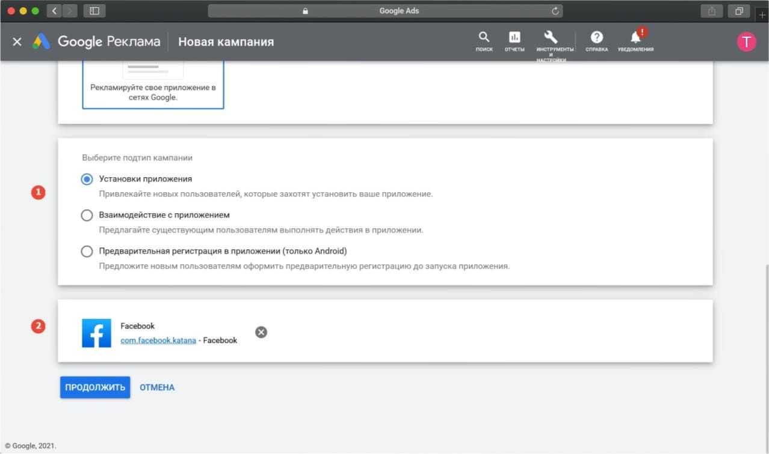
Task: Open Tools and Settings wrench icon
Action: pyautogui.click(x=551, y=37)
